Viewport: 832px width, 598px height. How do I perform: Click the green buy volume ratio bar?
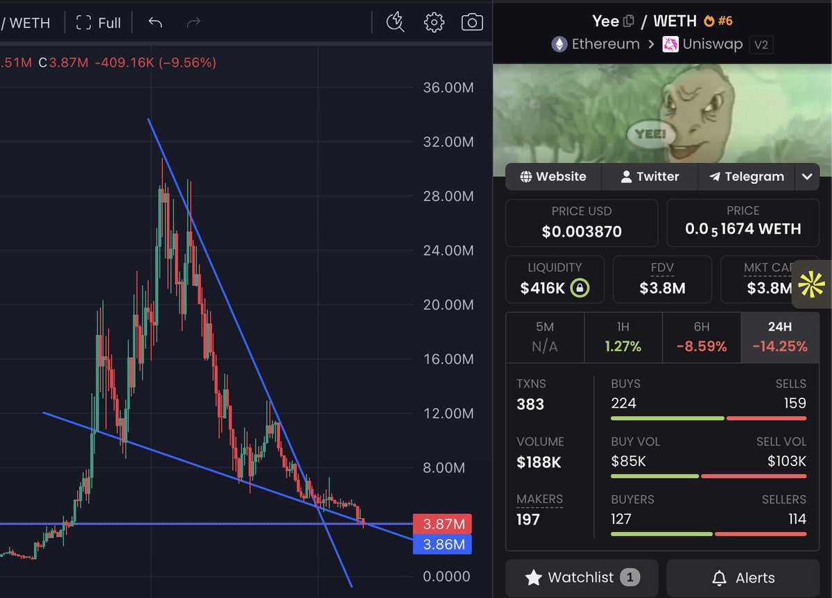click(654, 476)
